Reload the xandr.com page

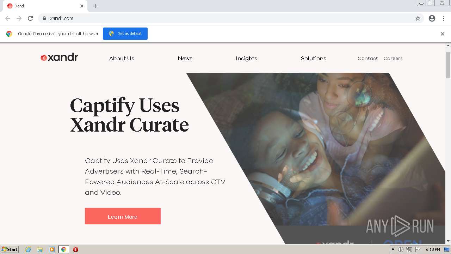(30, 18)
